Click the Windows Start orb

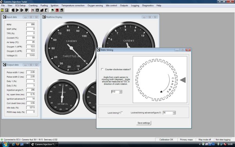pyautogui.click(x=5, y=144)
